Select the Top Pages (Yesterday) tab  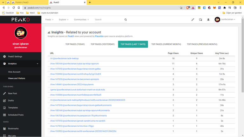coord(103,44)
